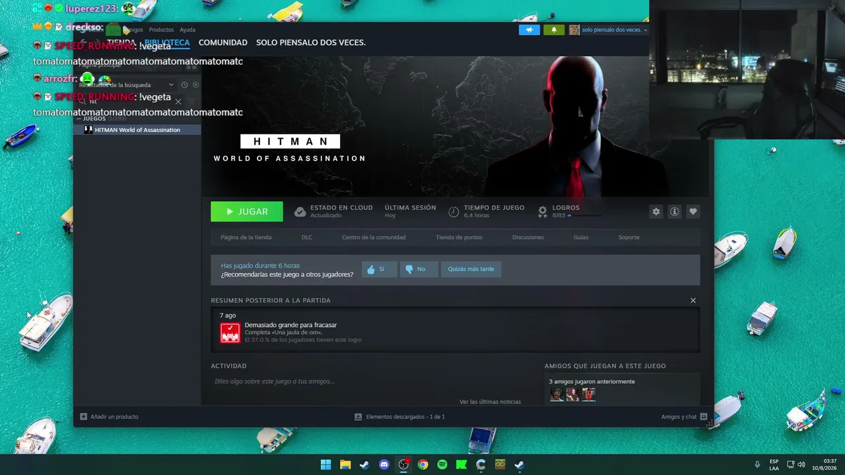Open Discord from the taskbar
The width and height of the screenshot is (845, 475).
coord(384,464)
